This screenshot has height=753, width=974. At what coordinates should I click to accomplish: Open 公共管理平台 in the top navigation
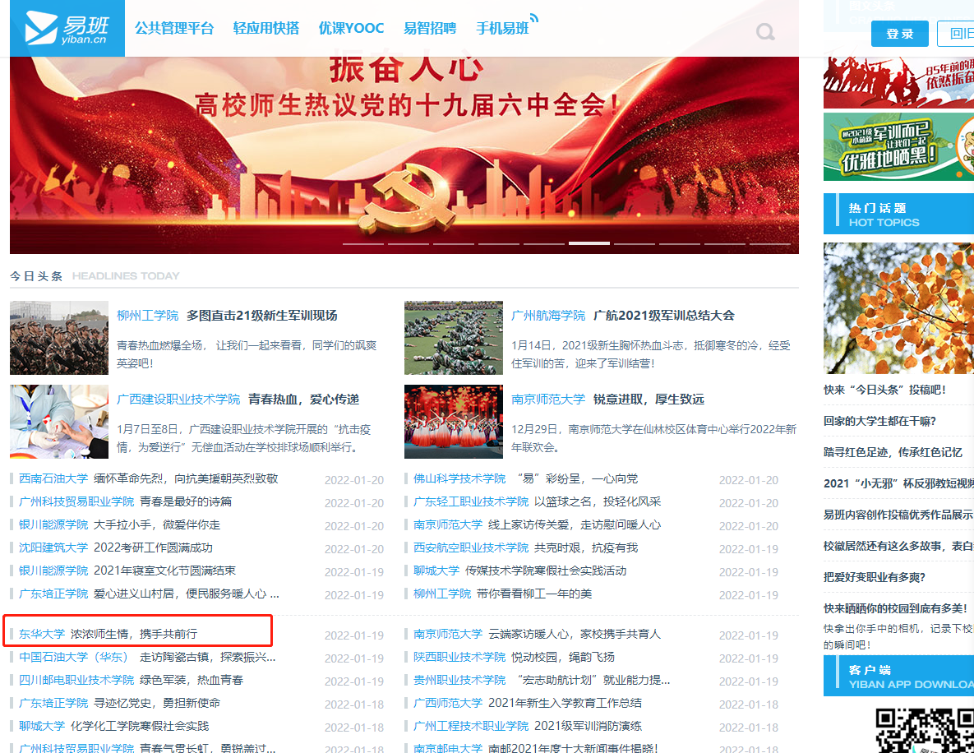point(174,29)
